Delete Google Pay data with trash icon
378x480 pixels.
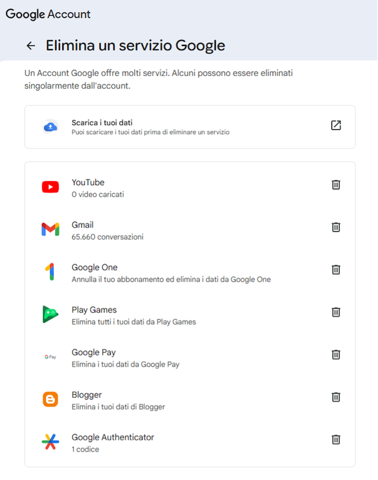click(x=336, y=355)
